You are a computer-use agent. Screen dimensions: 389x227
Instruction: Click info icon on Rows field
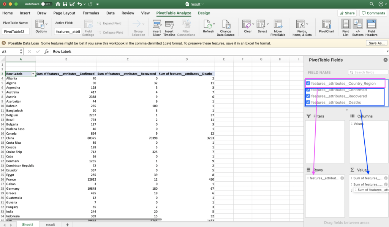342,178
